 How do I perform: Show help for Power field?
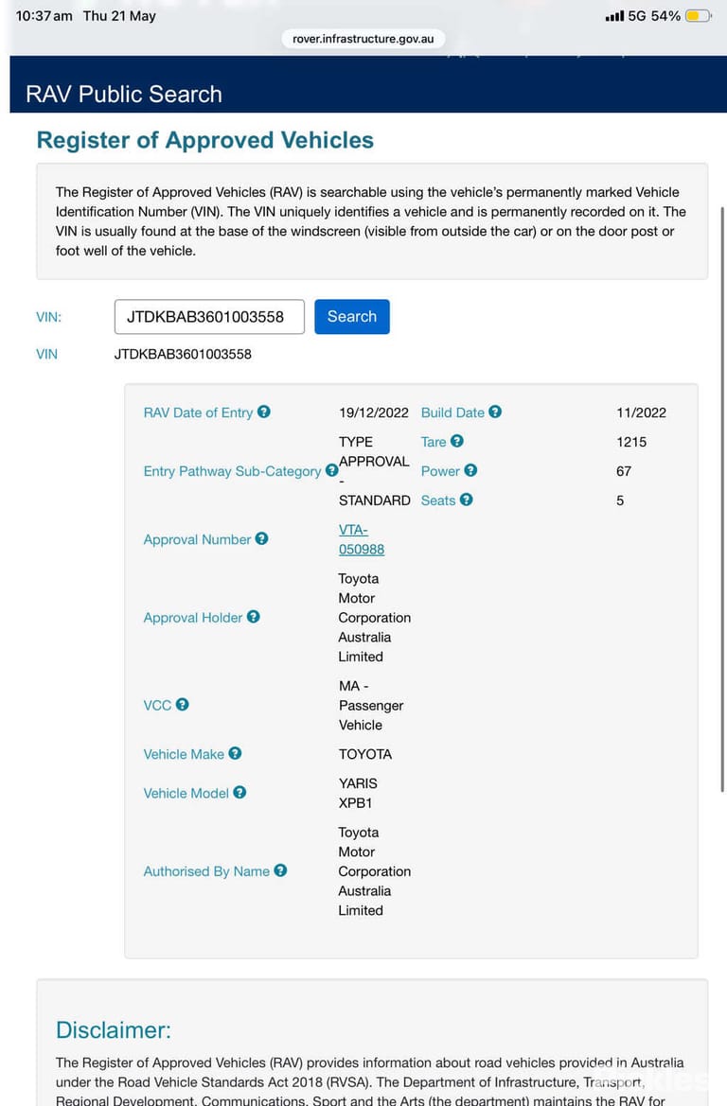click(x=470, y=470)
